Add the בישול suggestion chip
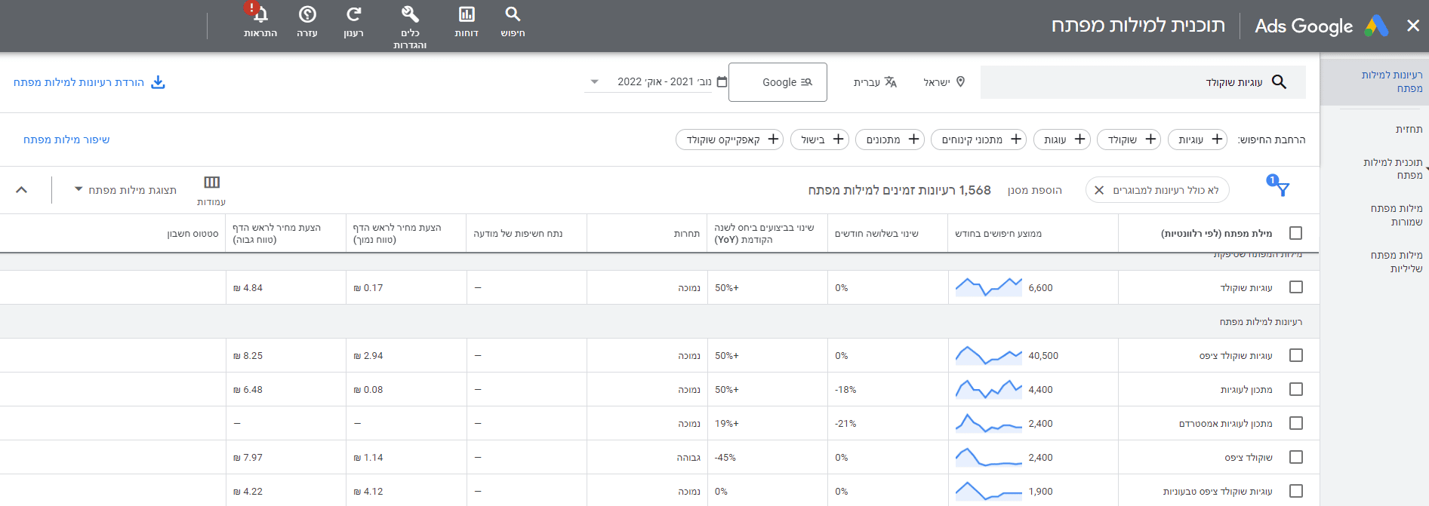Viewport: 1429px width, 506px height. coord(820,140)
